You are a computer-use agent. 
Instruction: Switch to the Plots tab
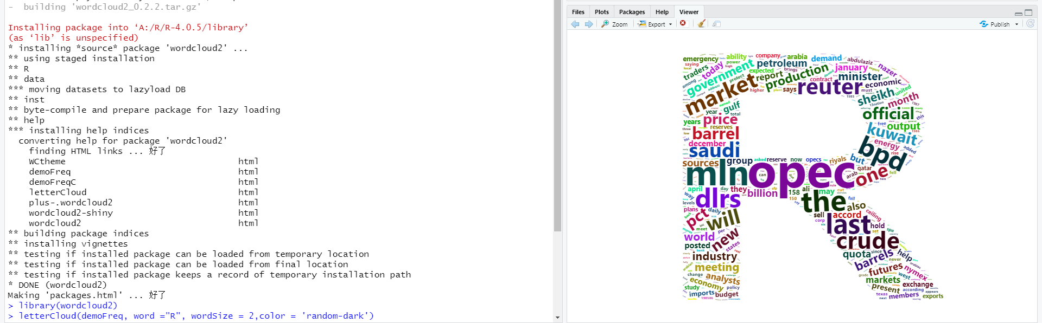pos(602,12)
